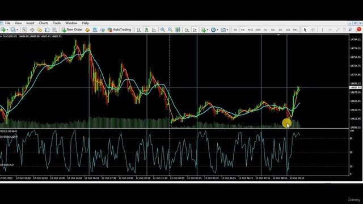Open the Indicators list icon
This screenshot has width=363, height=204.
pos(203,30)
